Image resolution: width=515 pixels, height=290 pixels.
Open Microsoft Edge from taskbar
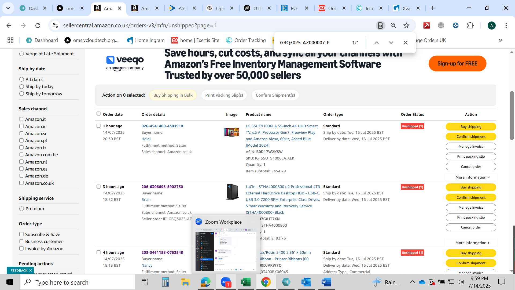point(205,282)
